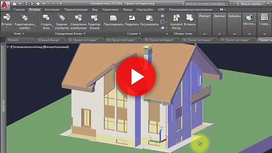
Task: Play the video with red button
Action: coord(136,77)
